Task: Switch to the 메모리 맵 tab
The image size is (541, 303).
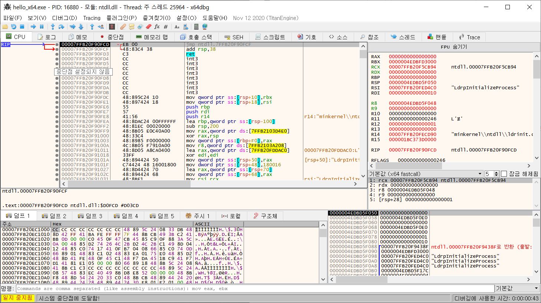Action: point(152,37)
